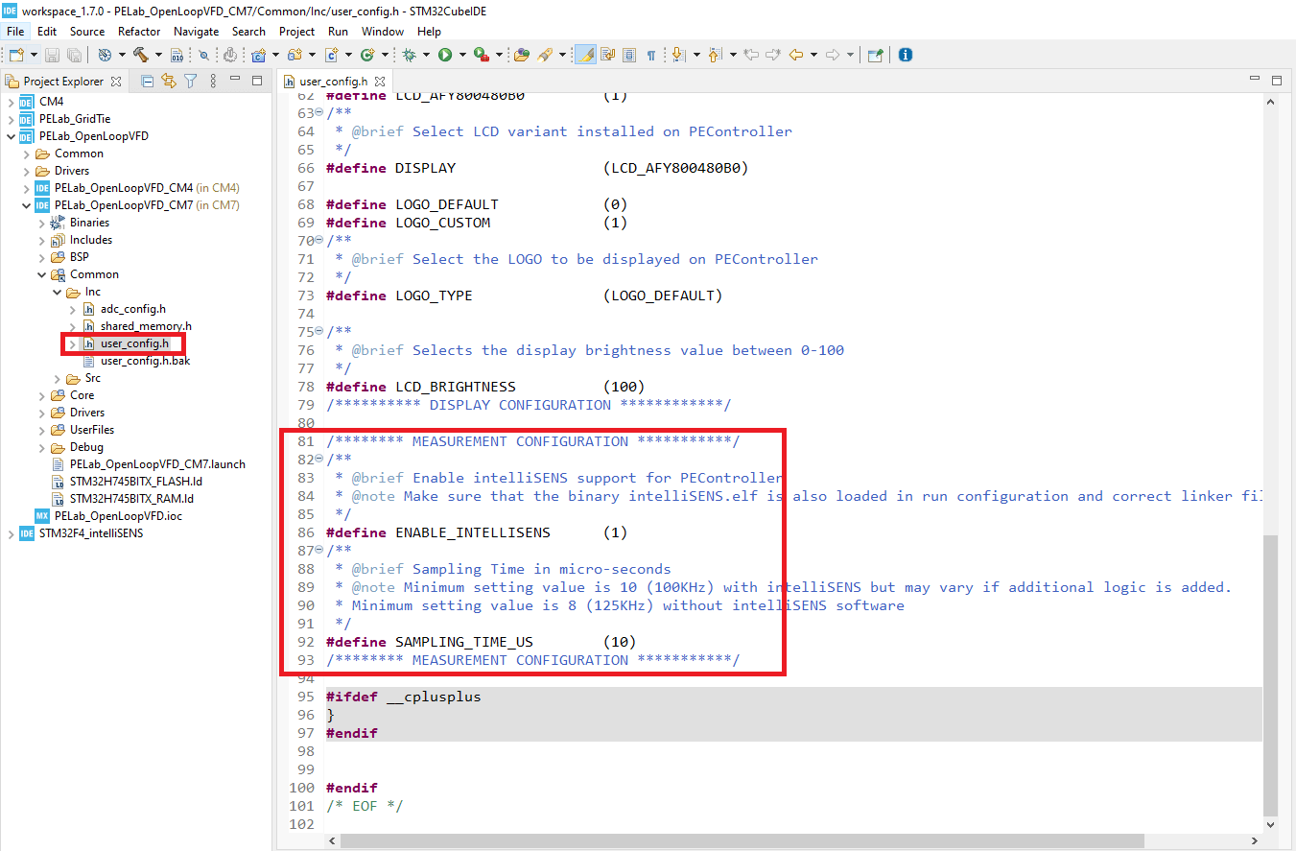Select adc_config.h in the tree
The image size is (1296, 851).
(132, 309)
